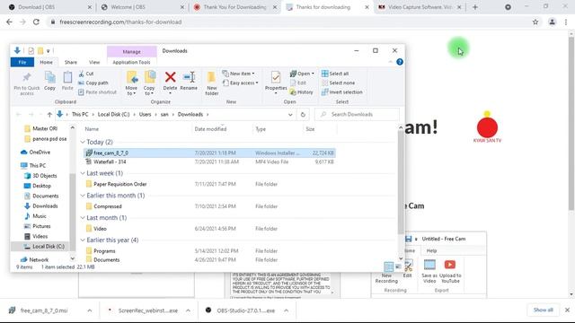The height and width of the screenshot is (323, 575).
Task: Click browser address bar URL
Action: [x=120, y=22]
